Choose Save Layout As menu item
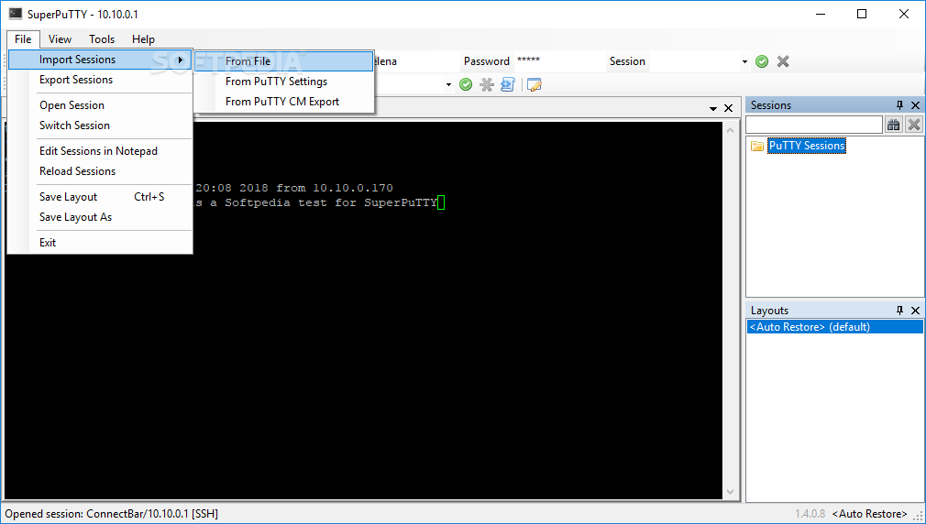 tap(101, 217)
